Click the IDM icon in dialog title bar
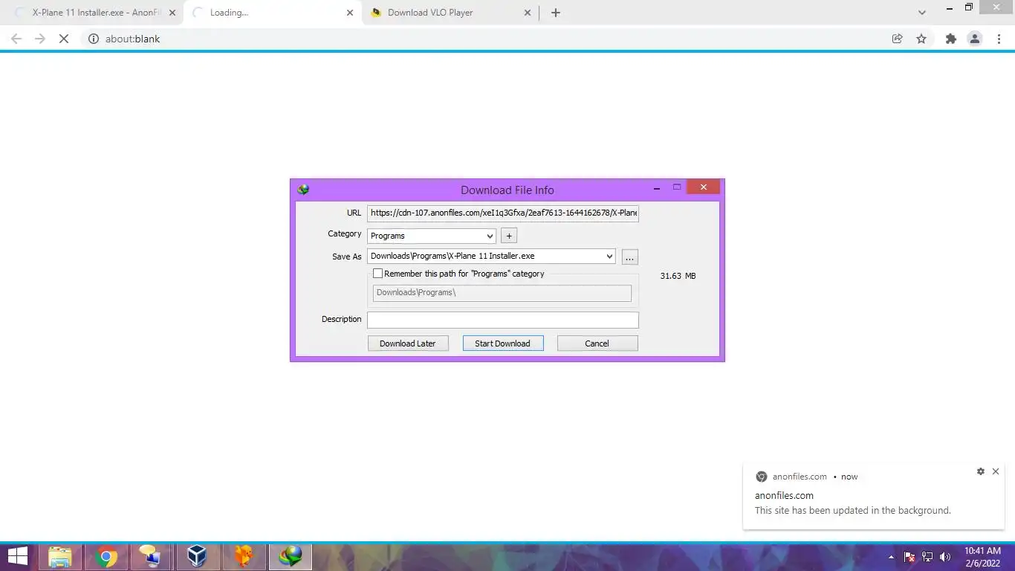This screenshot has height=571, width=1015. pyautogui.click(x=303, y=190)
